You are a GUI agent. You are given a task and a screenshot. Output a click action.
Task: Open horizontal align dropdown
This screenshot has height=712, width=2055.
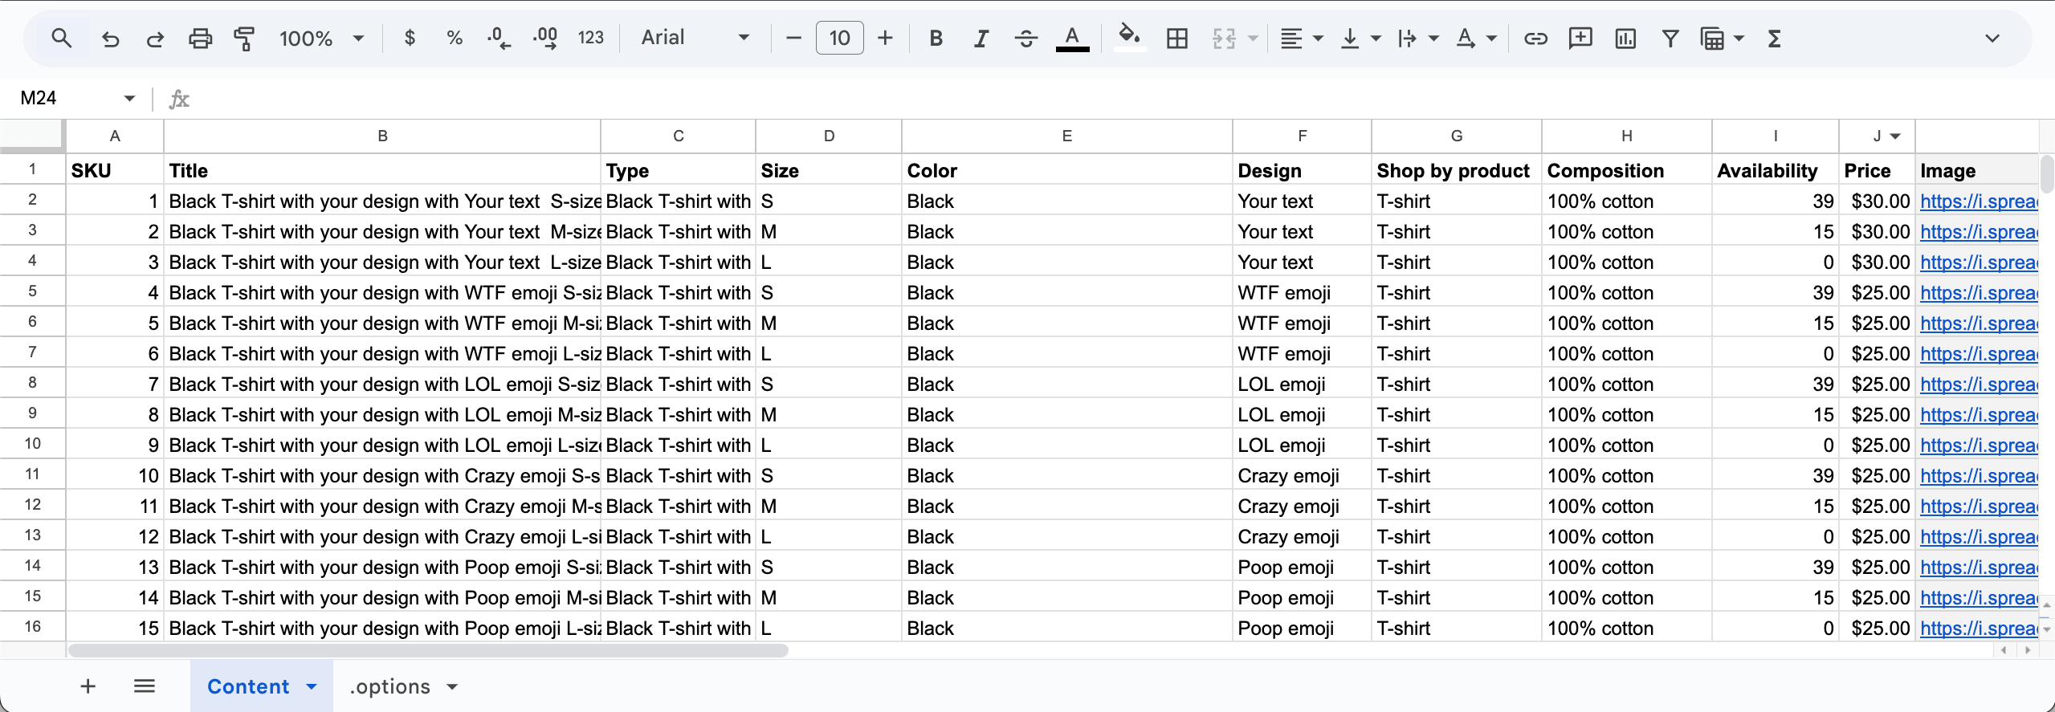click(x=1302, y=38)
